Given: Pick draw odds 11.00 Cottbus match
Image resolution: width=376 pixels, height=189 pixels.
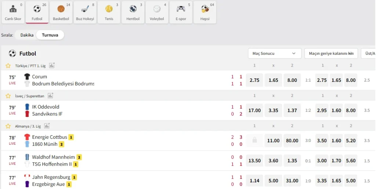Looking at the screenshot, I should point(273,140).
